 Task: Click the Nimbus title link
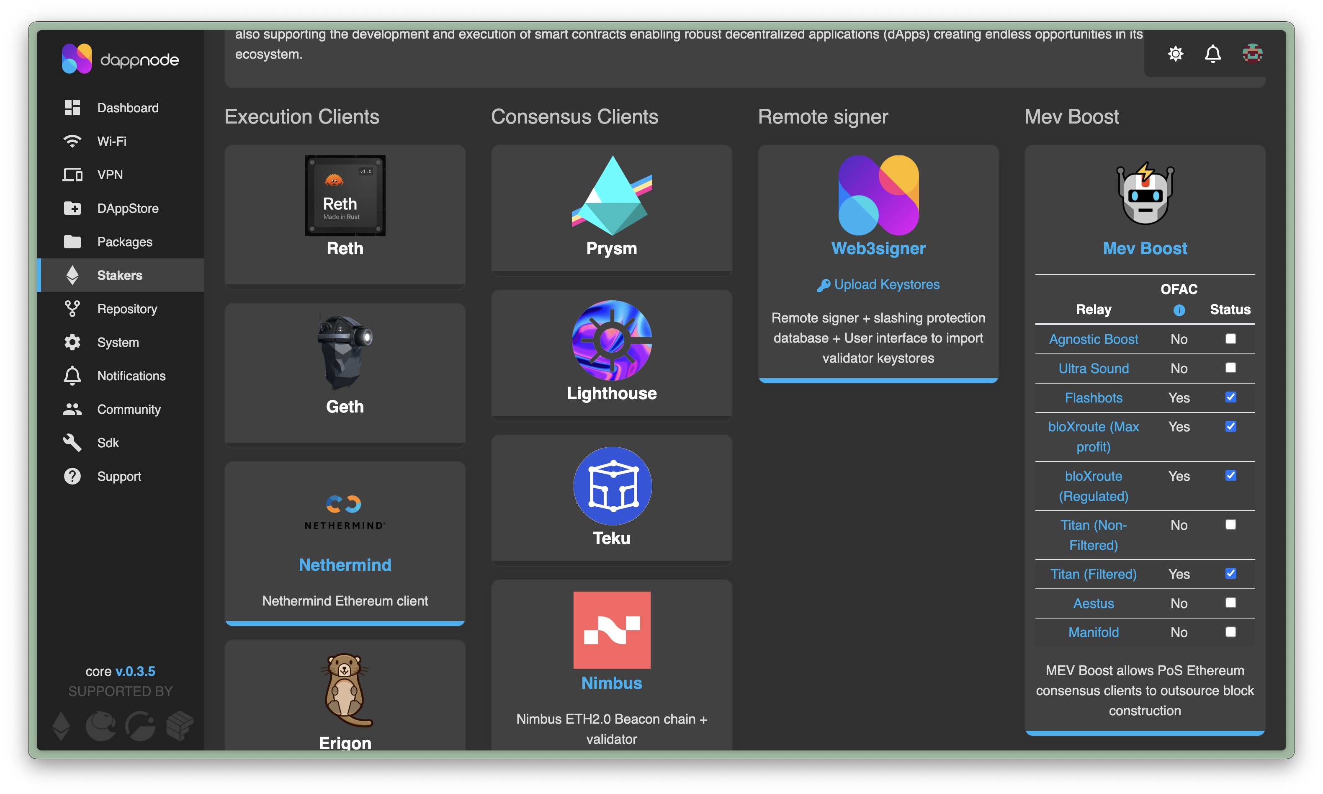tap(611, 683)
